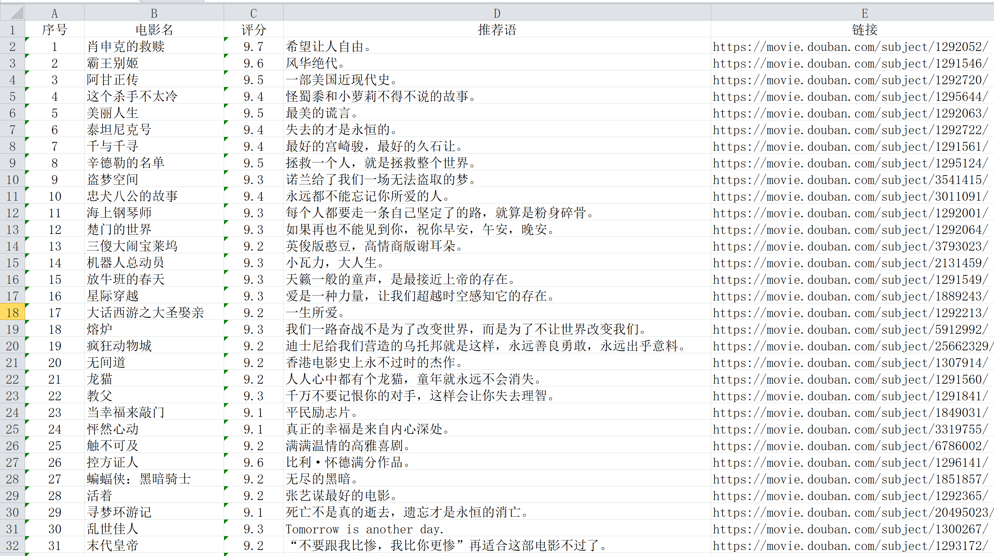The image size is (994, 556).
Task: Click the header cell 推荐语
Action: [x=497, y=29]
